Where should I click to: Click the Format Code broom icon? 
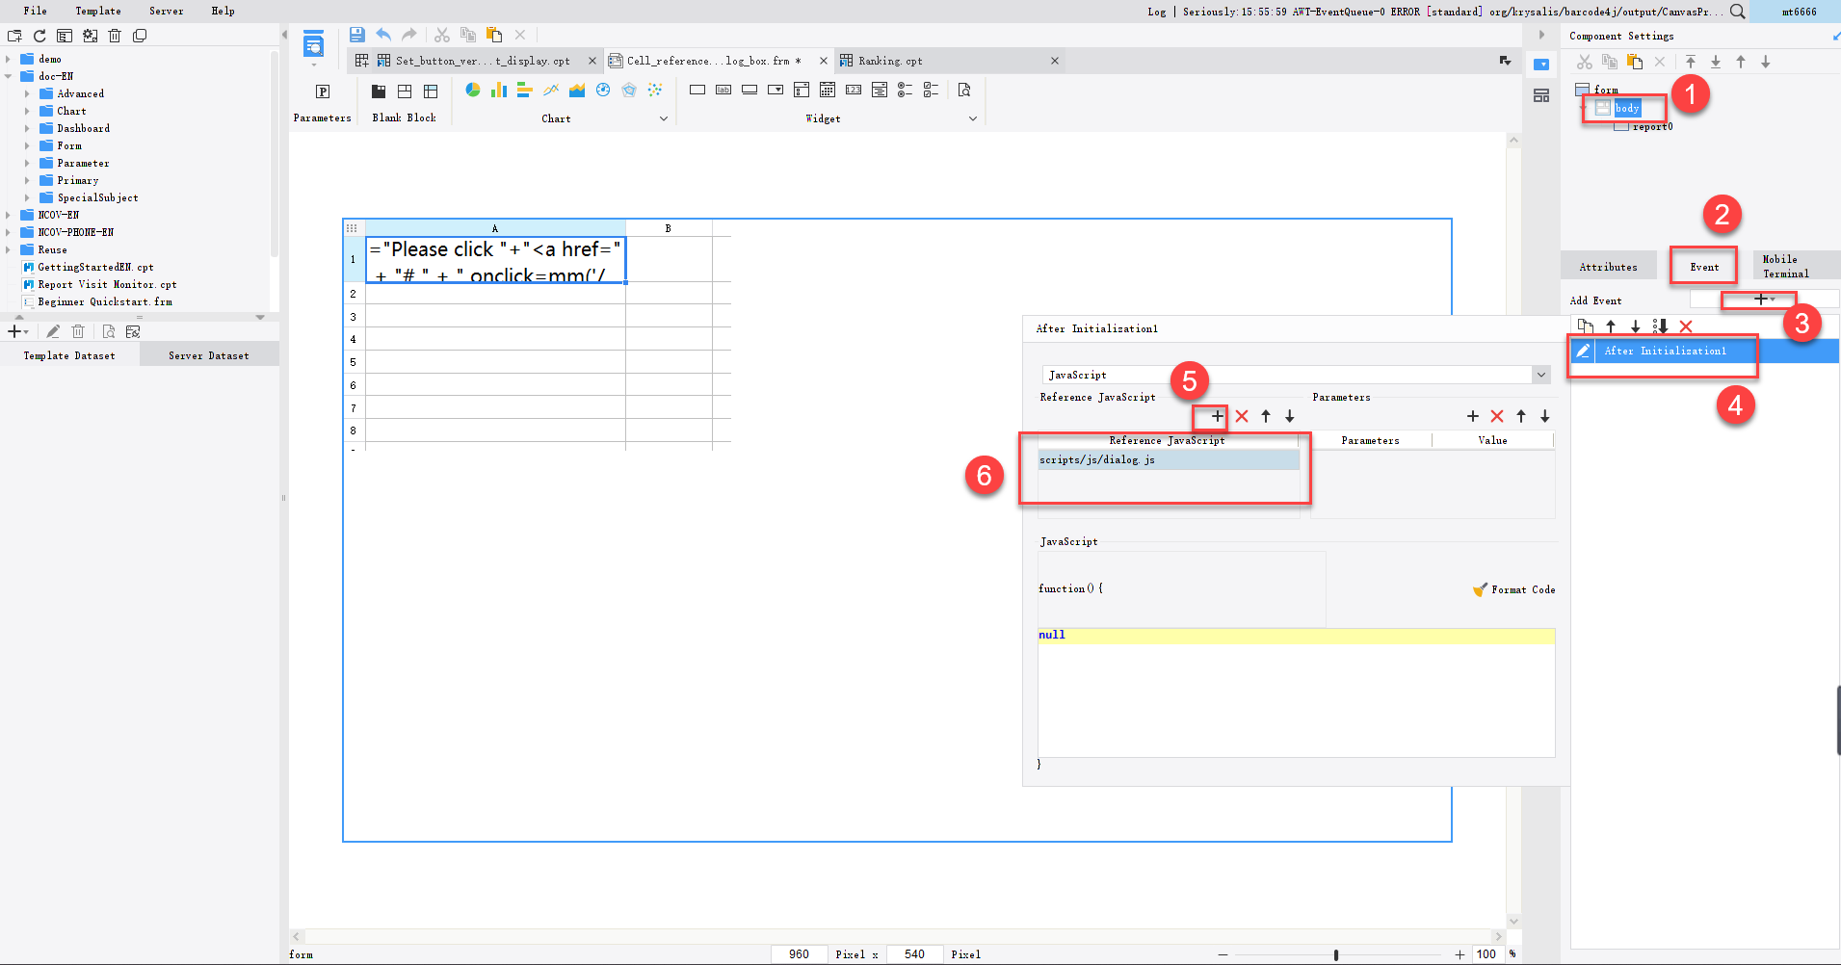(1480, 589)
